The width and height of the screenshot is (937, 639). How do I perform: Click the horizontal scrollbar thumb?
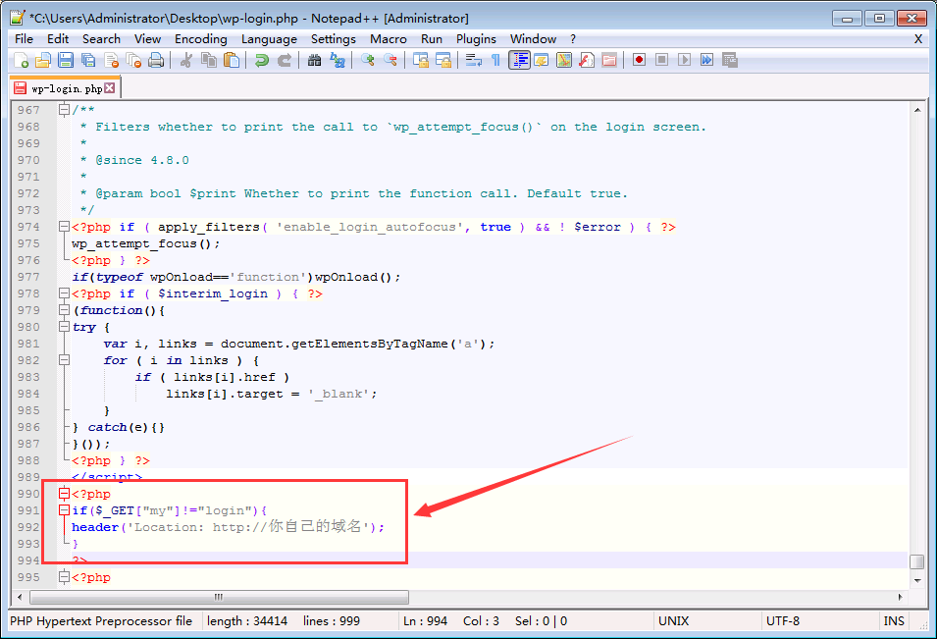(220, 597)
